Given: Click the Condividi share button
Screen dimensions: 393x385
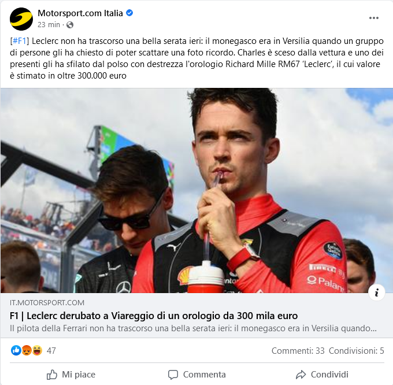Looking at the screenshot, I should [x=322, y=375].
